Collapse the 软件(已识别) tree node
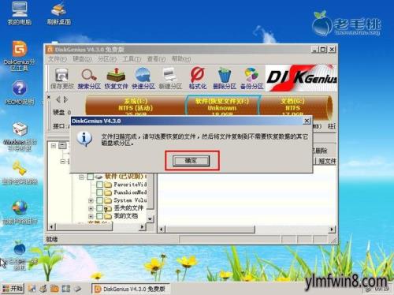The image size is (394, 295). coord(82,177)
